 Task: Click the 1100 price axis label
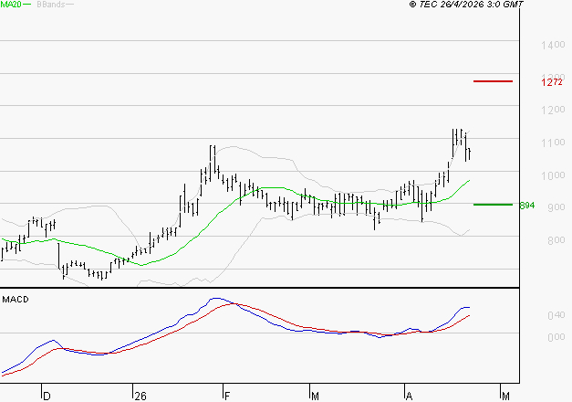point(550,143)
